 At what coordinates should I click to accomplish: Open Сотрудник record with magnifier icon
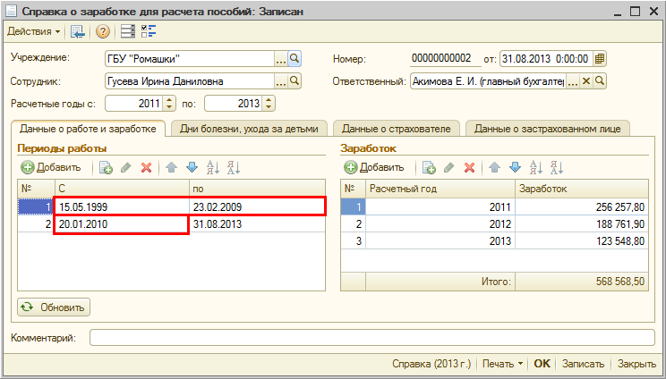(x=295, y=81)
